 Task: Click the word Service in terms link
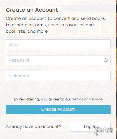[96, 99]
